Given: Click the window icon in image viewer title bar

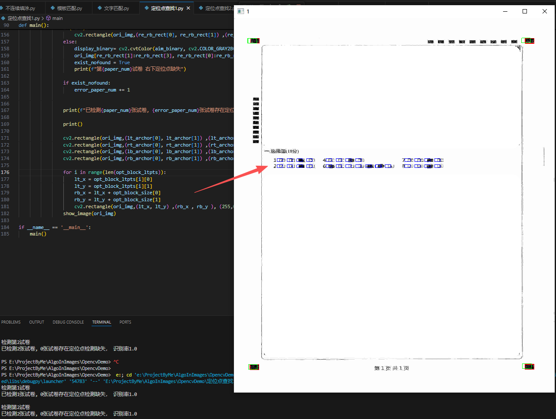Looking at the screenshot, I should point(240,11).
